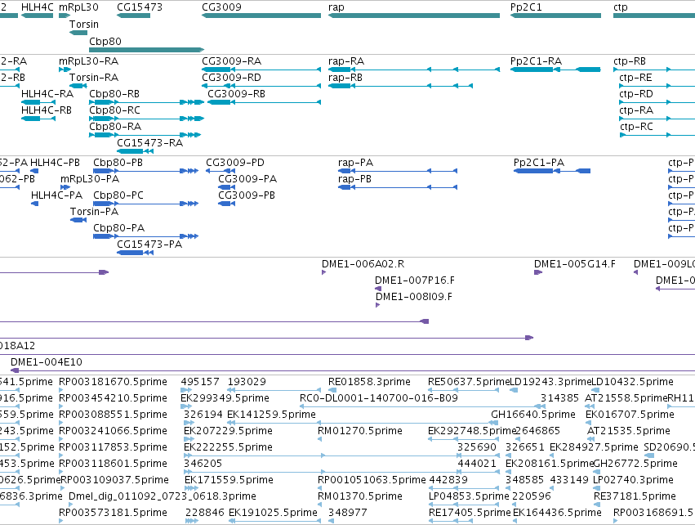Click the rap-RB transcript label

[345, 77]
